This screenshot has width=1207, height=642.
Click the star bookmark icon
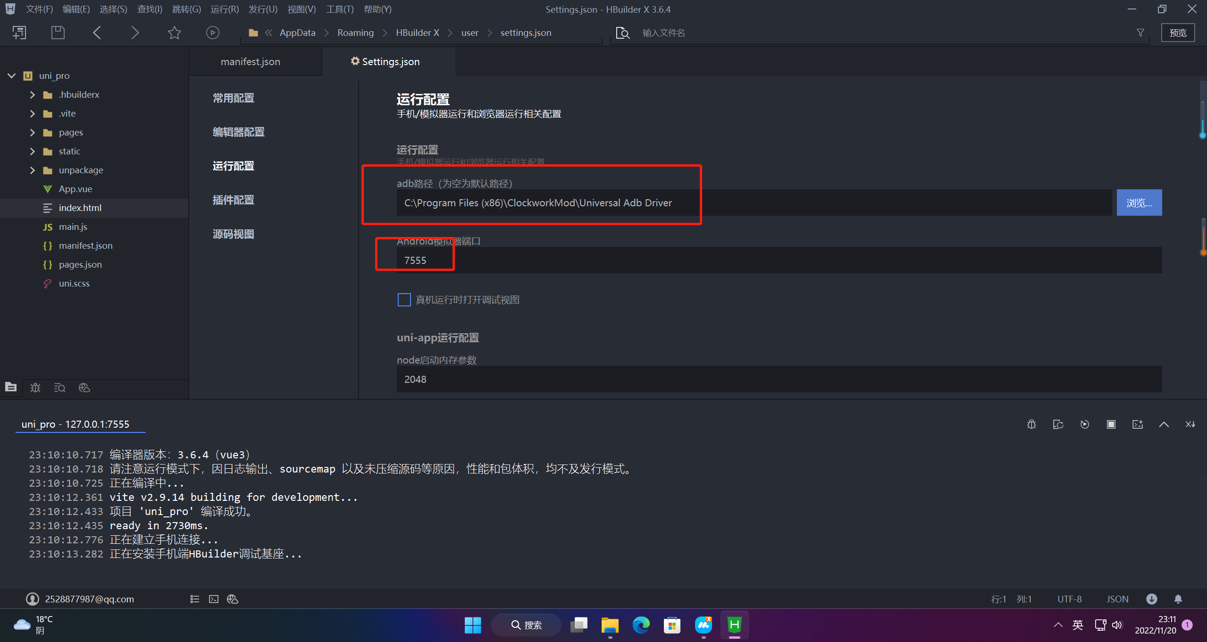[x=174, y=33]
